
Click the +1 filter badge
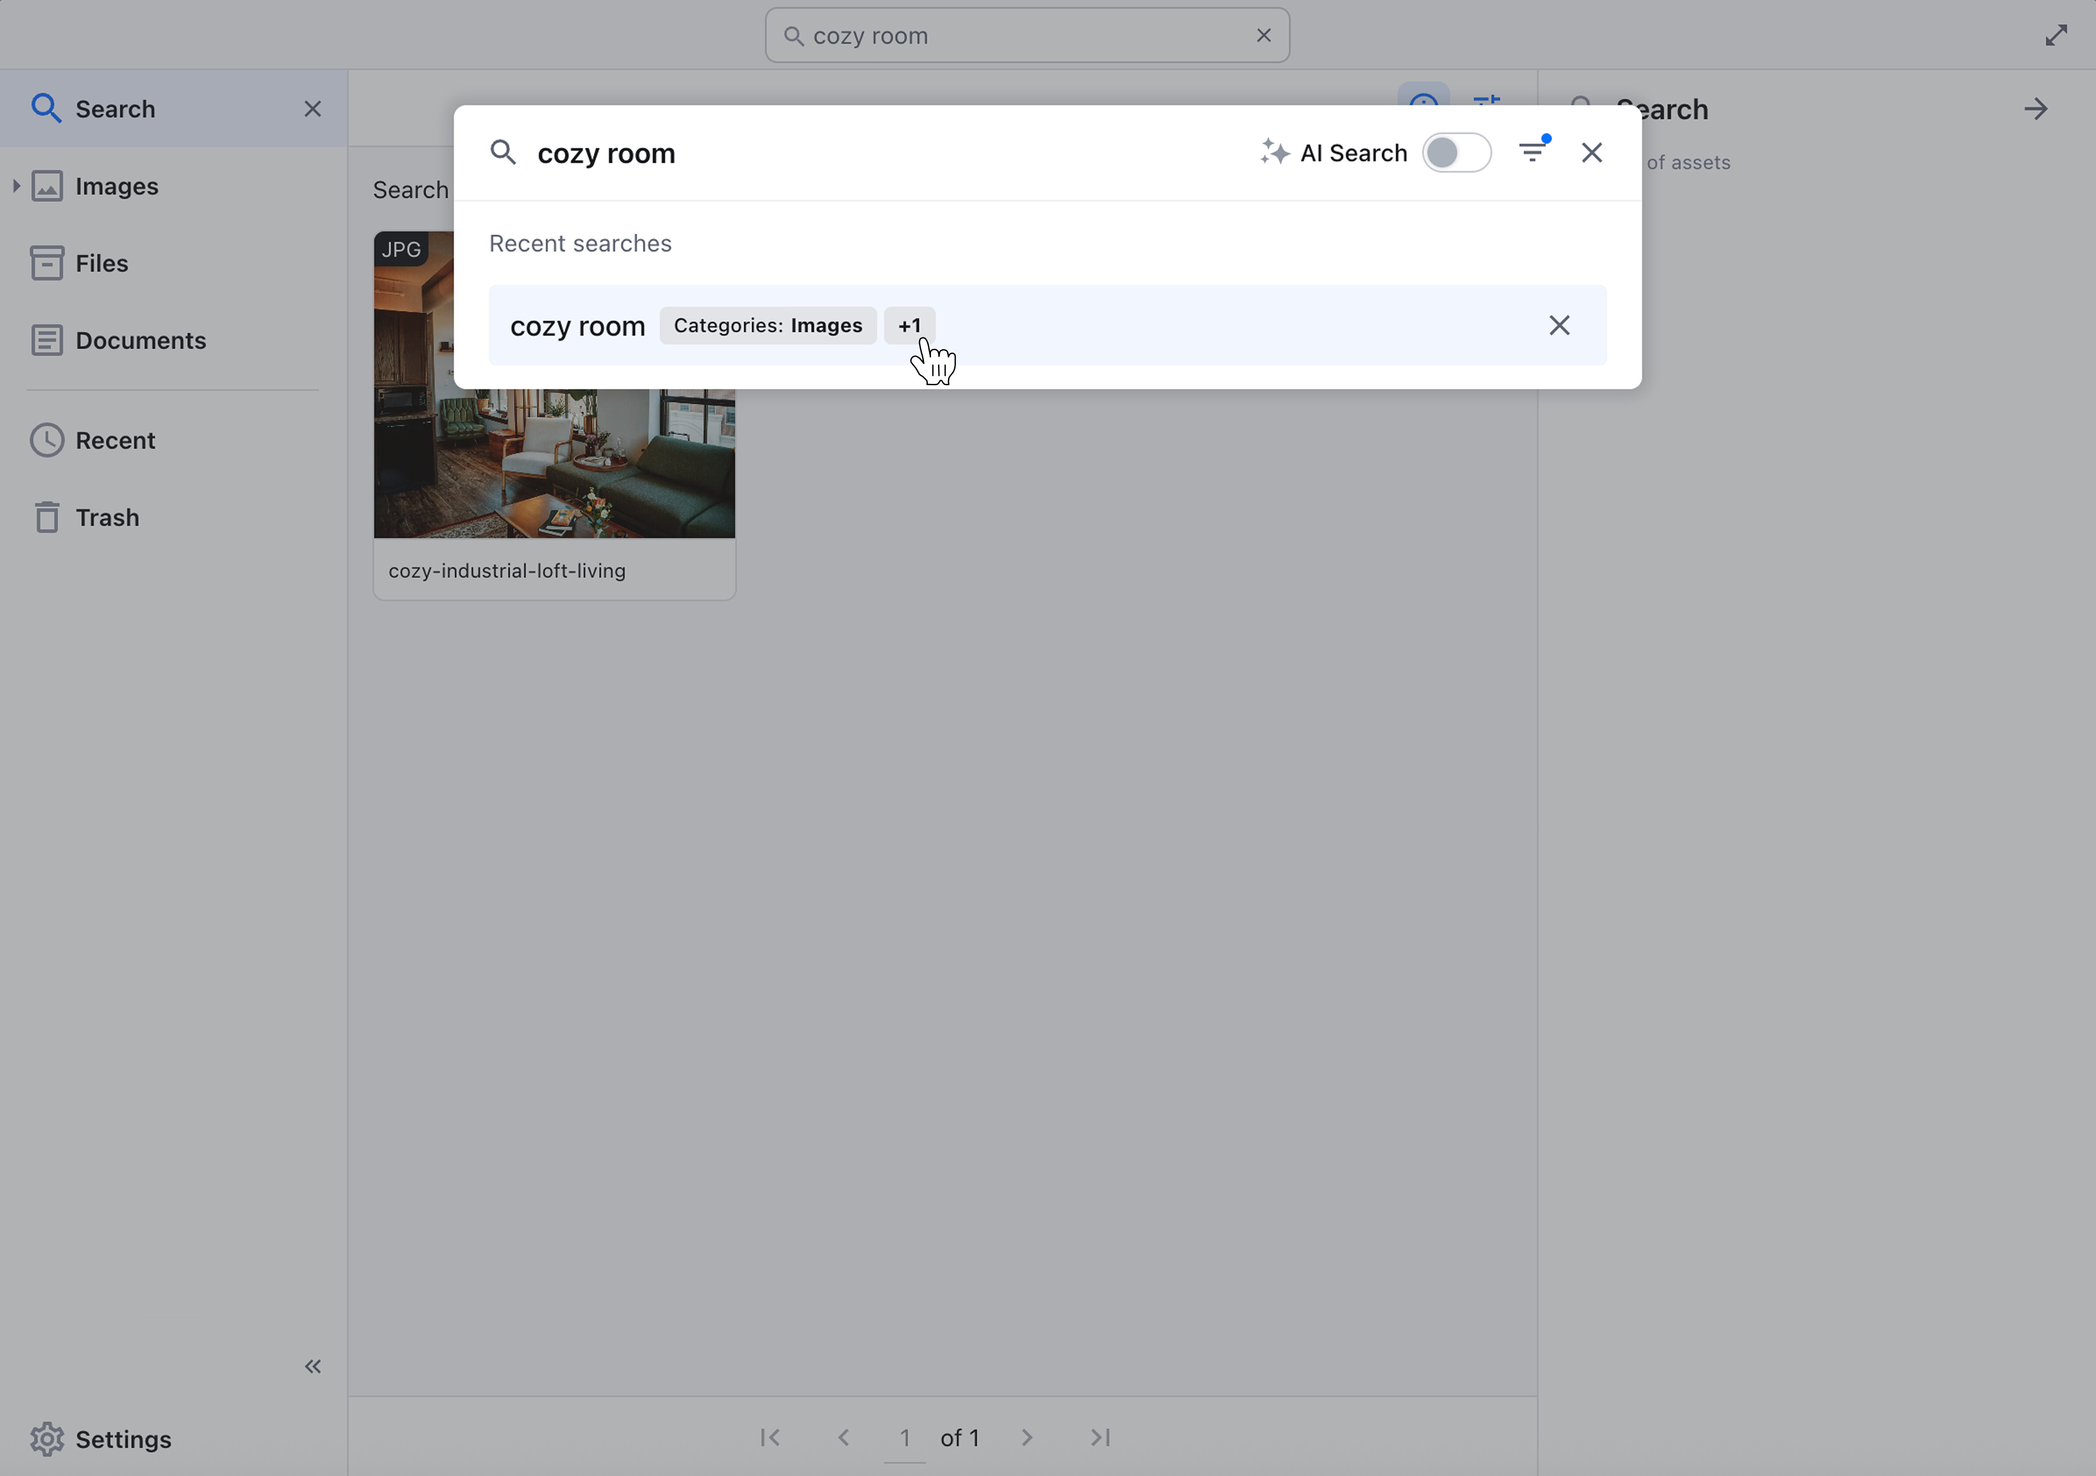point(909,325)
